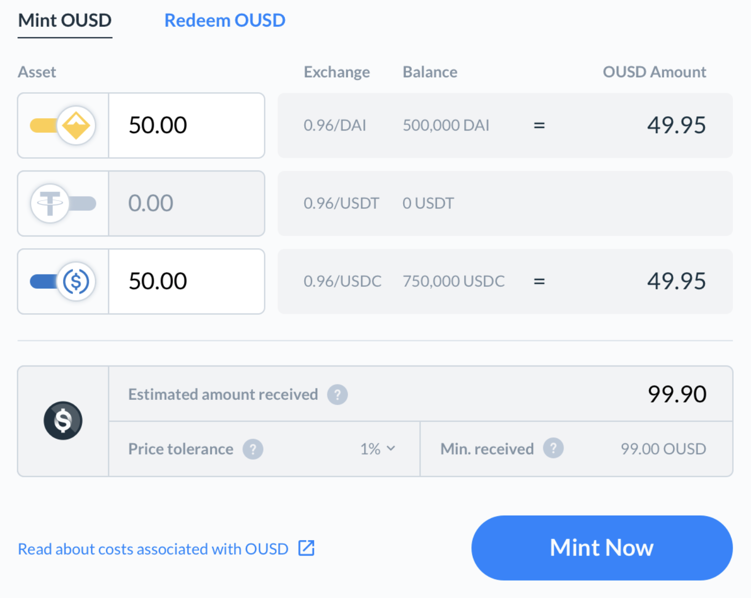Click the USDT Tether coin icon

(x=50, y=203)
